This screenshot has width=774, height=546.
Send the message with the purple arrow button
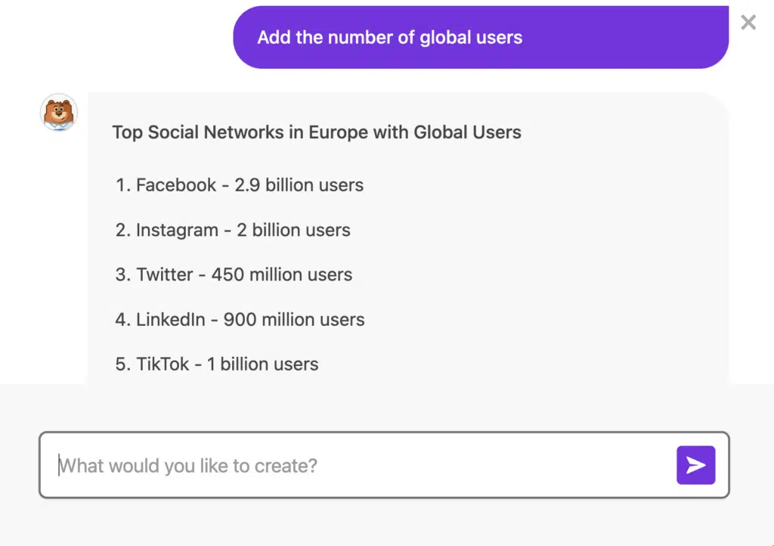click(x=695, y=465)
